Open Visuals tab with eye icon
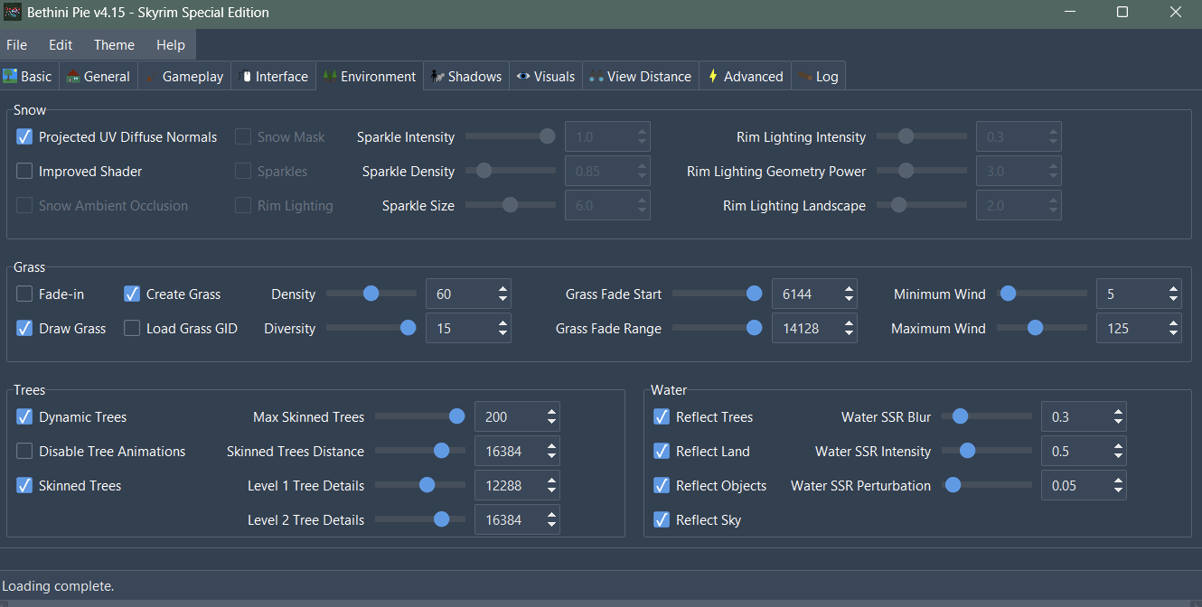The image size is (1202, 607). click(x=545, y=77)
